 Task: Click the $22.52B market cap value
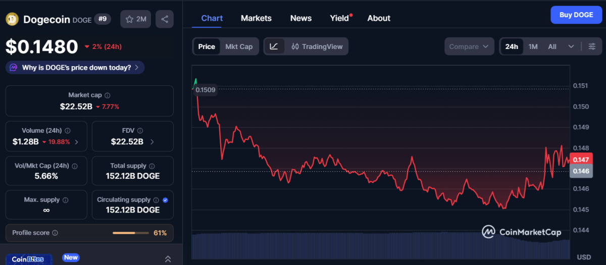click(76, 107)
